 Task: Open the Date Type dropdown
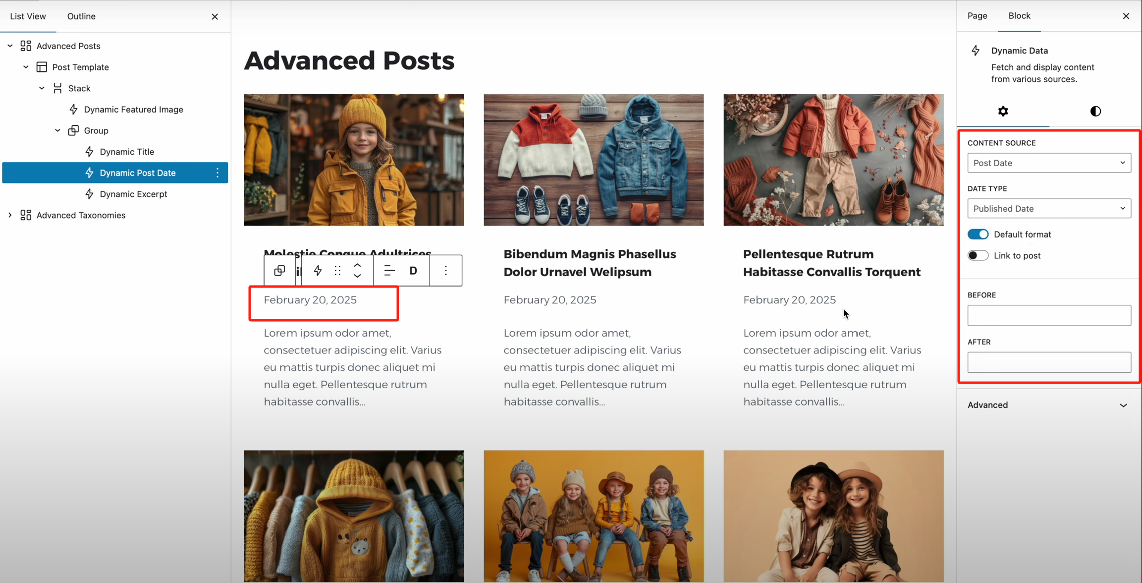1049,209
